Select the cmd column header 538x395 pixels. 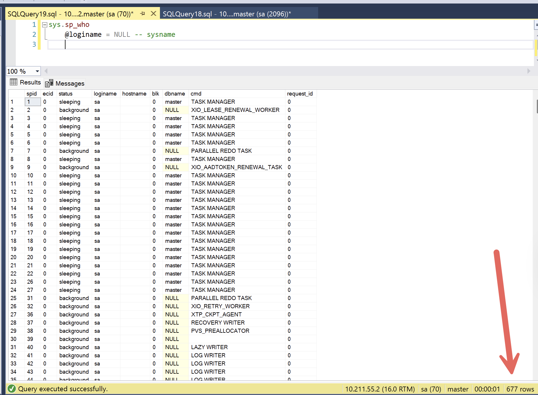click(196, 93)
